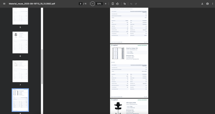Click the 33% zoom level field
The width and height of the screenshot is (215, 114).
click(x=99, y=4)
